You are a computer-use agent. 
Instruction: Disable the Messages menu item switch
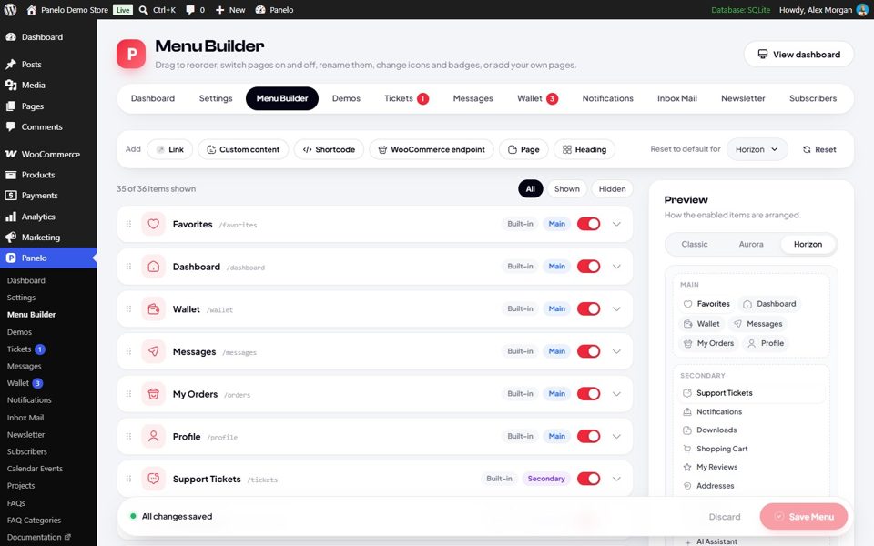(x=589, y=351)
